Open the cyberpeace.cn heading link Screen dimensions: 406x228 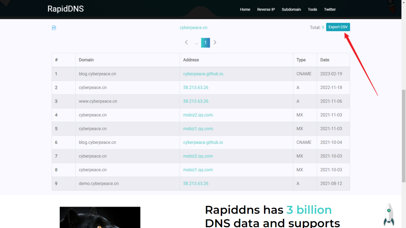pos(193,27)
